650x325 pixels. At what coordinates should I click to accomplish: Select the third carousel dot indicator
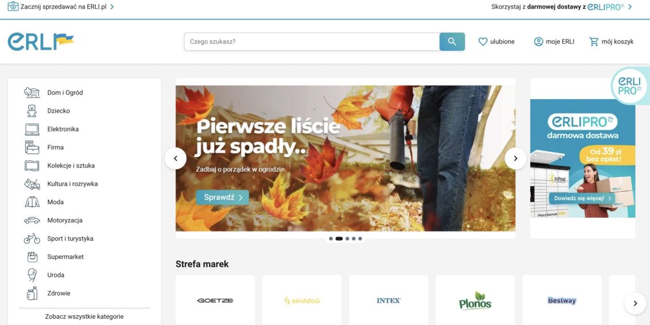(347, 239)
